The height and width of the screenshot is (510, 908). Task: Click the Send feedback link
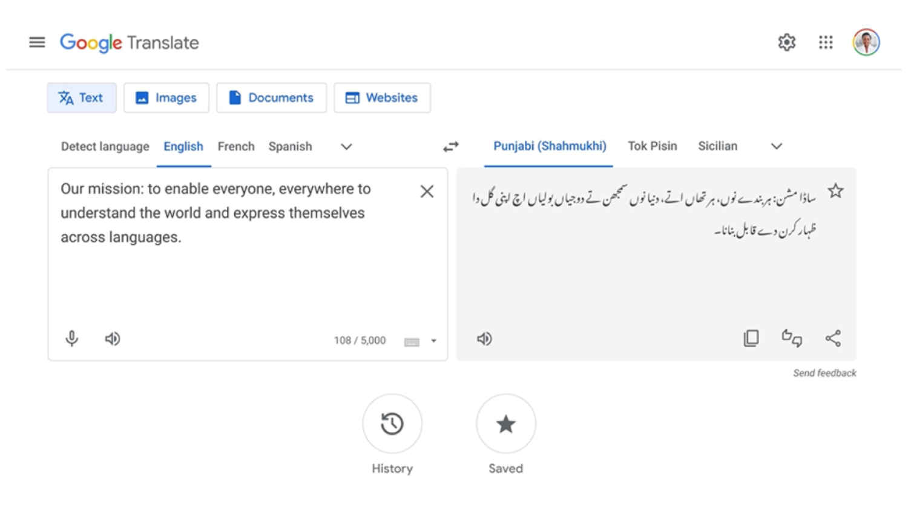tap(824, 373)
